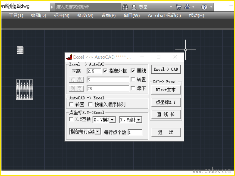Open the 参数(P) menu
The image size is (235, 176).
click(108, 16)
